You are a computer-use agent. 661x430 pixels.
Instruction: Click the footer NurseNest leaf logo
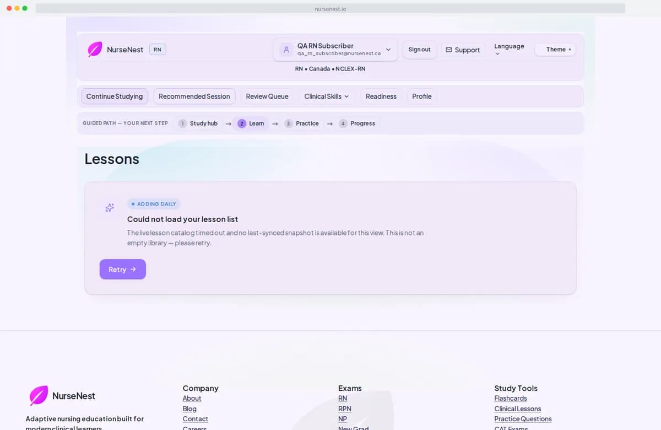click(x=39, y=395)
